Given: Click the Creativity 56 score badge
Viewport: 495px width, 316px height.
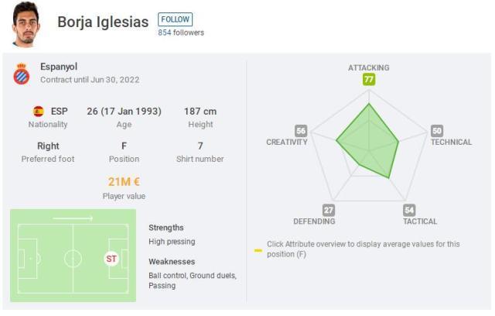Looking at the screenshot, I should [301, 131].
